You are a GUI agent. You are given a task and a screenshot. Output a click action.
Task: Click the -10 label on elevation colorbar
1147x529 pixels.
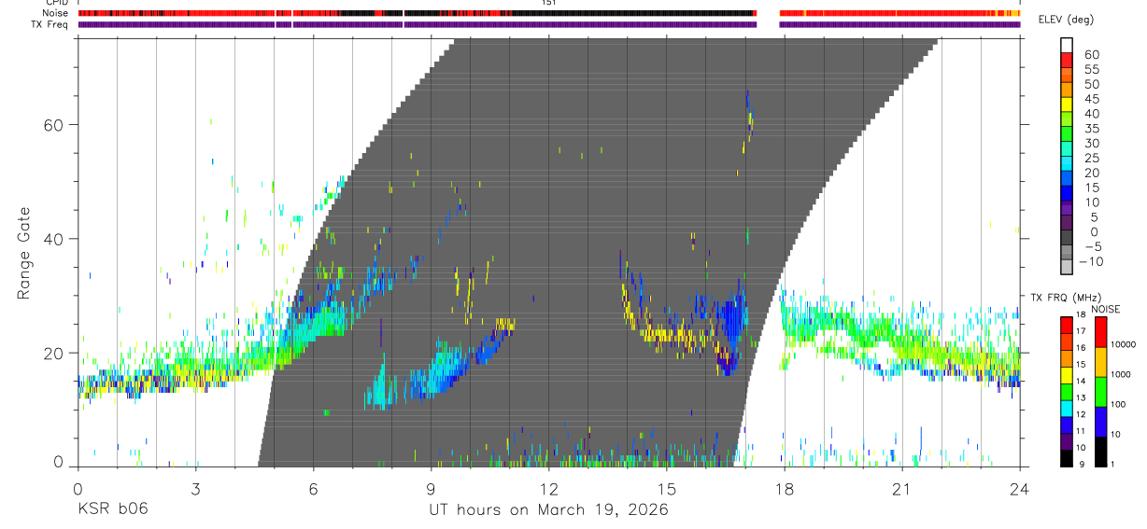[x=1089, y=261]
